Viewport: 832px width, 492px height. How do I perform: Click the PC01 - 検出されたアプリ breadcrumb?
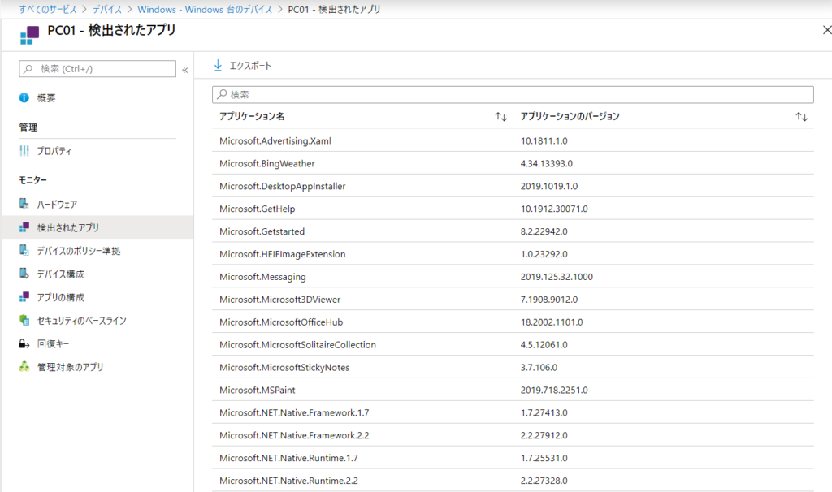click(x=334, y=10)
